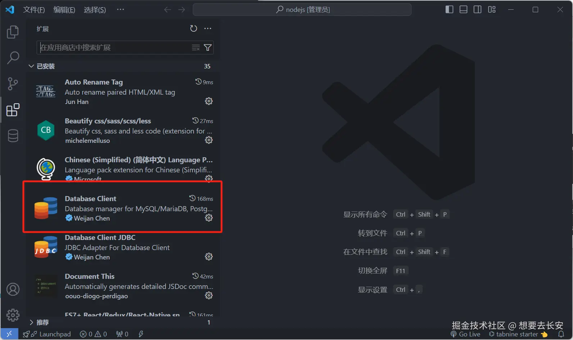Open the notifications bell
Image resolution: width=573 pixels, height=340 pixels.
(x=561, y=334)
